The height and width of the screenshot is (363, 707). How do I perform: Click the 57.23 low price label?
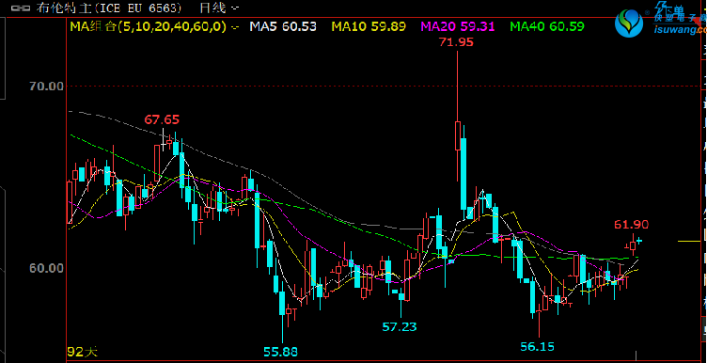tap(400, 326)
